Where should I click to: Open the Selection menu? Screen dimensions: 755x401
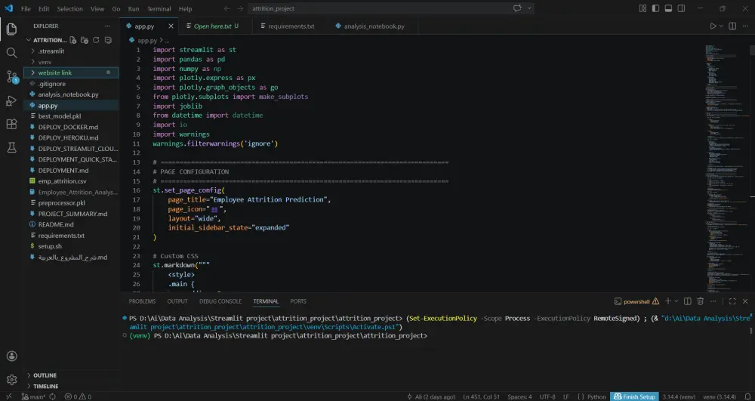[69, 8]
